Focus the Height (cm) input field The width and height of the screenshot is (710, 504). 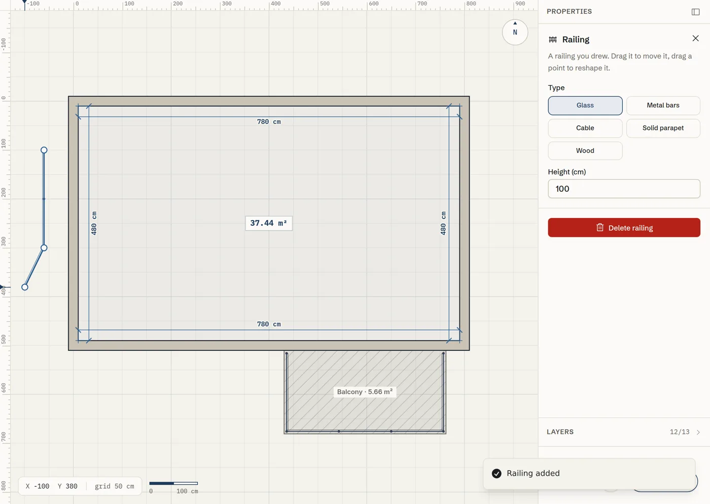pos(624,189)
